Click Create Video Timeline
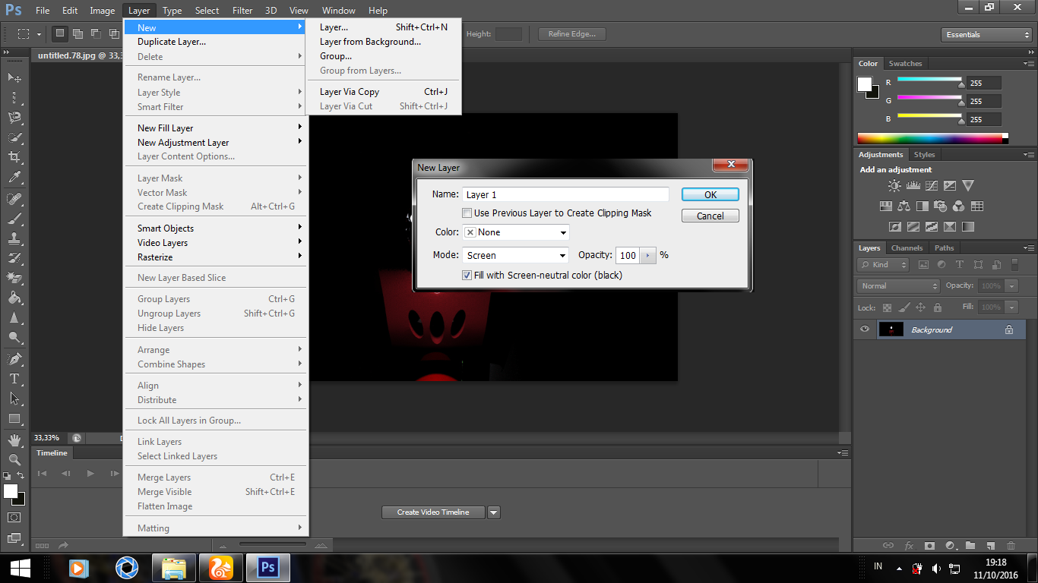The image size is (1038, 583). pos(432,512)
